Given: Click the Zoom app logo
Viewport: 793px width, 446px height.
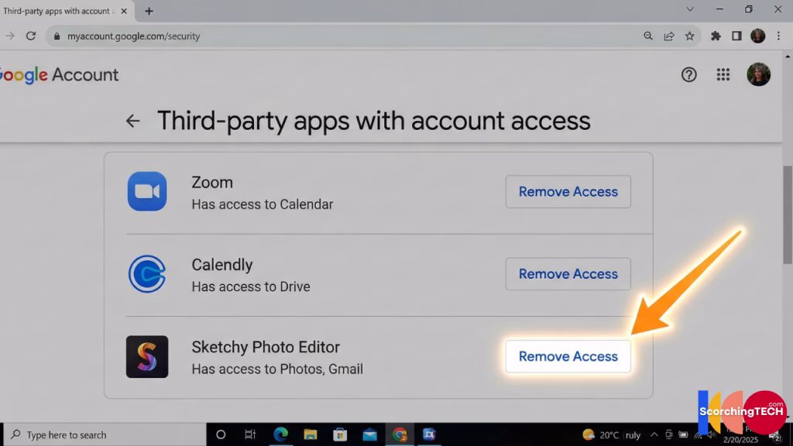Looking at the screenshot, I should tap(147, 191).
